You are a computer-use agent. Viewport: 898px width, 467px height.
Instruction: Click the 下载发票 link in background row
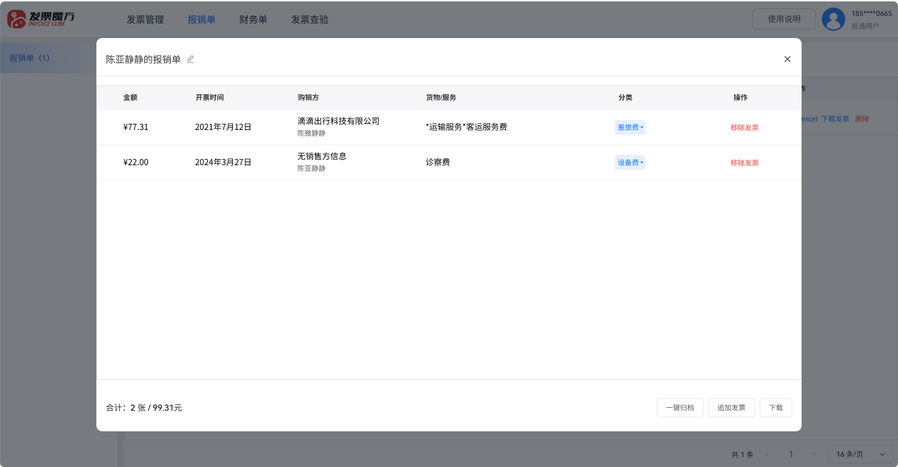pyautogui.click(x=835, y=119)
